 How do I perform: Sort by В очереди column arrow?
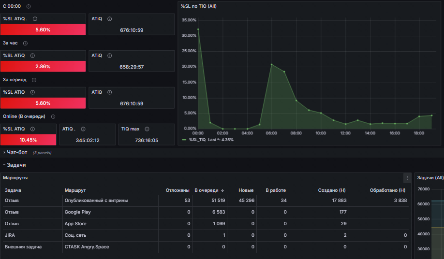pos(222,190)
